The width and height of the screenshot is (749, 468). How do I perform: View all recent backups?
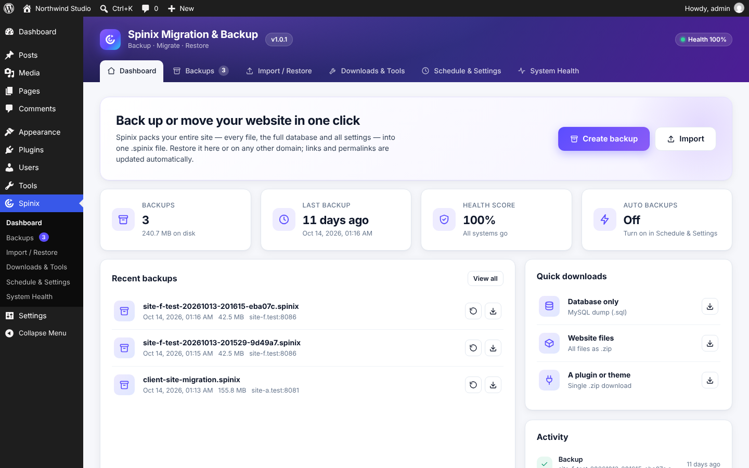[x=485, y=279]
